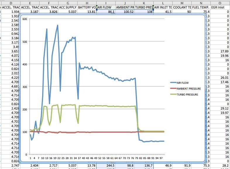This screenshot has width=230, height=169.
Task: Click the blue AIR FLOW legend line marker
Action: [x=174, y=83]
